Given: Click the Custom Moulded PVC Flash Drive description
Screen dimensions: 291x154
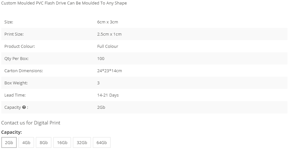Looking at the screenshot, I should coord(64,3).
